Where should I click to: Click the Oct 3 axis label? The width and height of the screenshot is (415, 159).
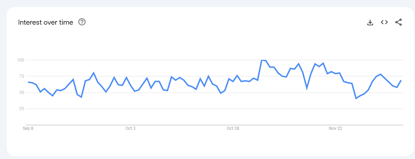[130, 128]
